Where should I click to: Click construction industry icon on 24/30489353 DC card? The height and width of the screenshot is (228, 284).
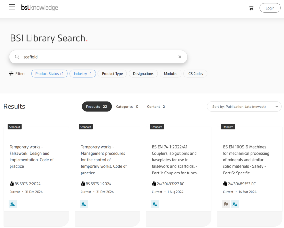pyautogui.click(x=235, y=204)
